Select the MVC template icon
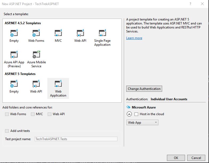The image size is (209, 163). pos(58,33)
